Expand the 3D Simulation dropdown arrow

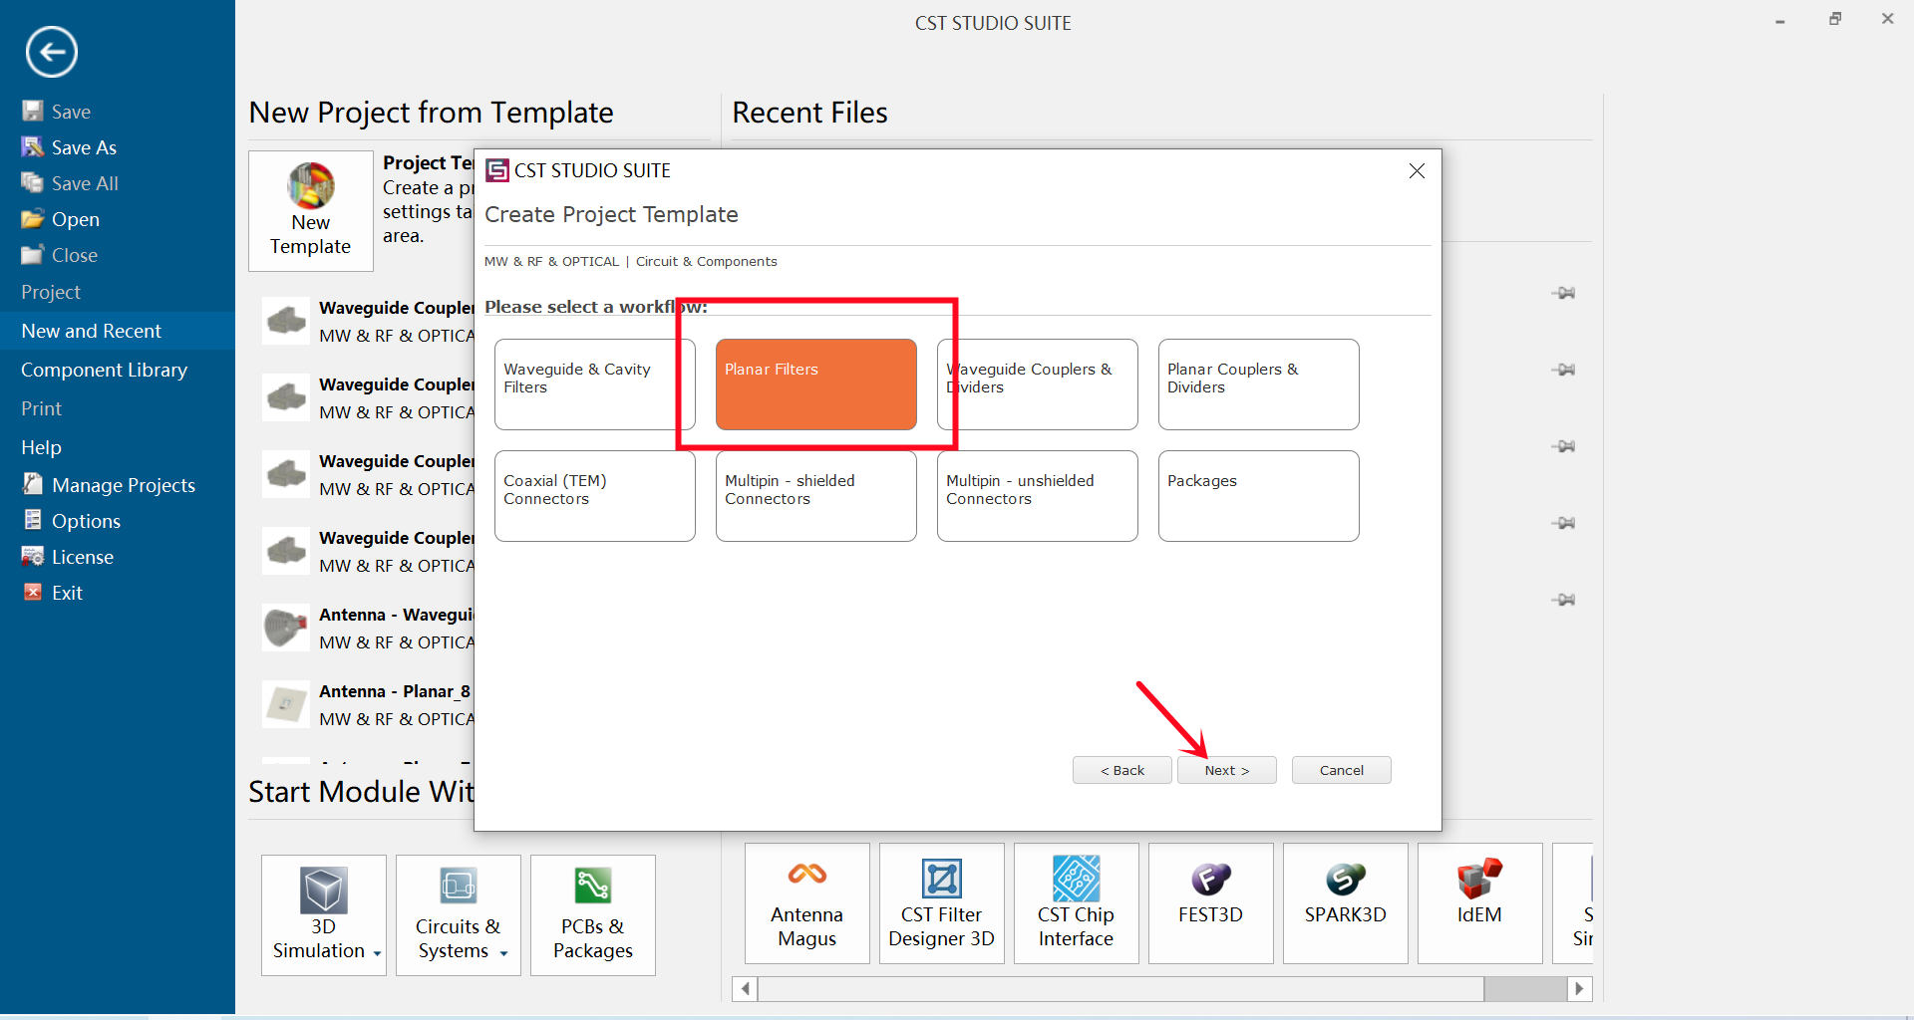coord(378,953)
